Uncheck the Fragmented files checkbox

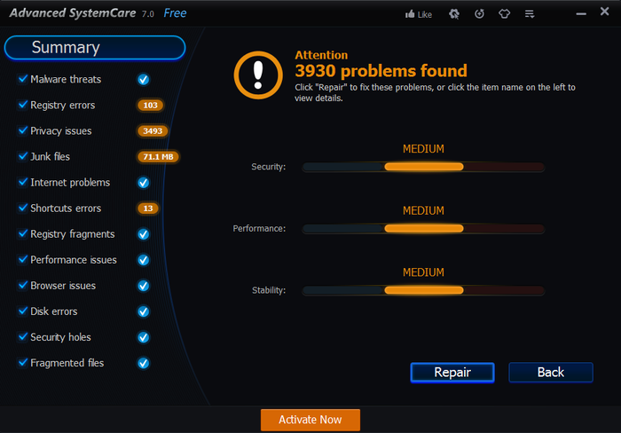coord(23,362)
